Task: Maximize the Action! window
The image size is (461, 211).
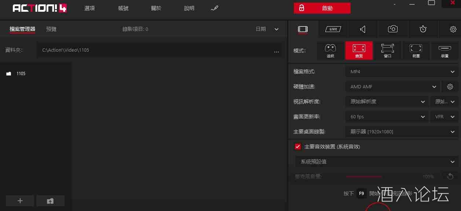Action: tap(431, 3)
